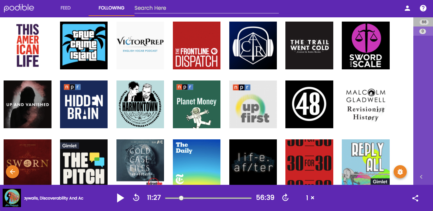Open Gimlet The Pitch podcast
The height and width of the screenshot is (211, 433).
pos(84,162)
